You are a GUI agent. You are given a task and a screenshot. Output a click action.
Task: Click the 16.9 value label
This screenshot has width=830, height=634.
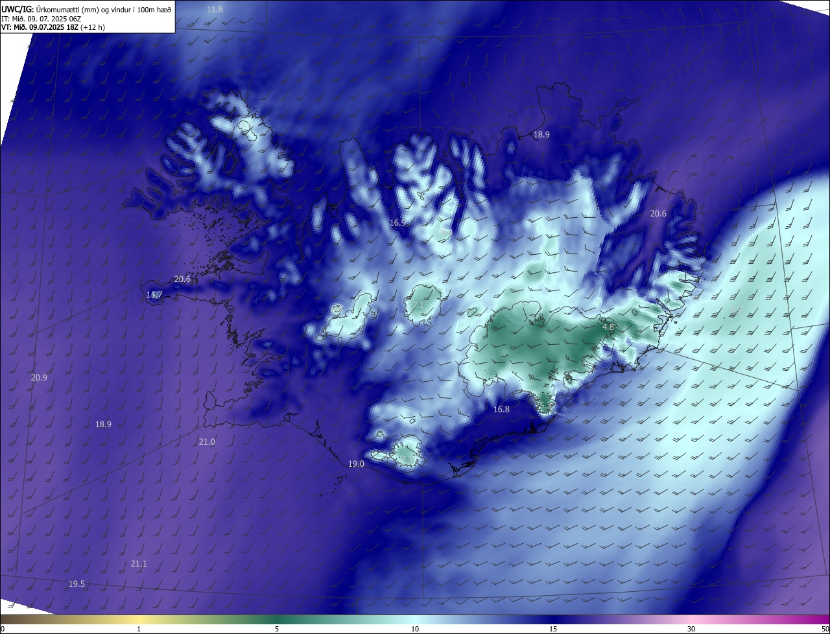click(x=397, y=222)
